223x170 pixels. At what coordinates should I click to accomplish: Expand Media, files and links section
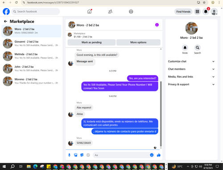pos(191,77)
